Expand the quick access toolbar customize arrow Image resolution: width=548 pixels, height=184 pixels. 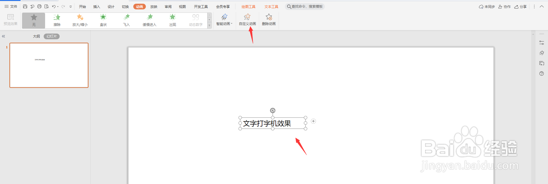click(70, 7)
